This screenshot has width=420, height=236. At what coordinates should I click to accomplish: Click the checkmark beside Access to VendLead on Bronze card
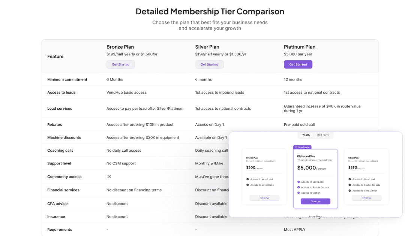(247, 179)
